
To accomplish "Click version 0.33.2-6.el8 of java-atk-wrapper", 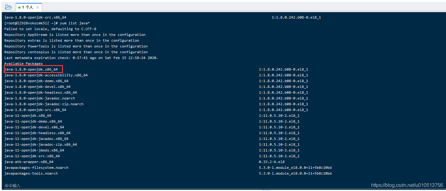I will [272, 162].
